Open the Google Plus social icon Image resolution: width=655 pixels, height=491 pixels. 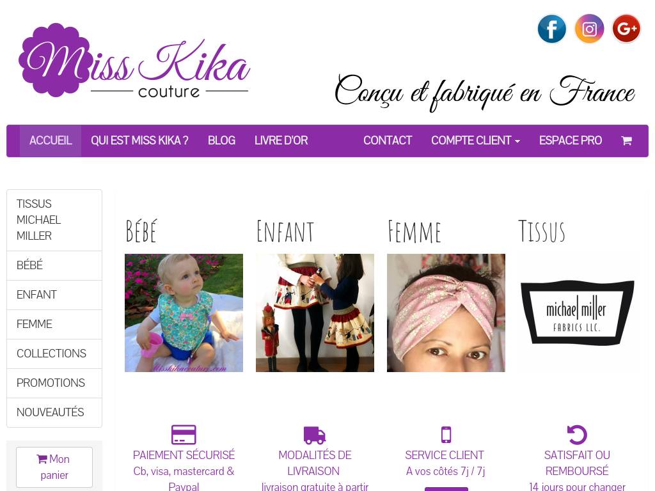(626, 29)
